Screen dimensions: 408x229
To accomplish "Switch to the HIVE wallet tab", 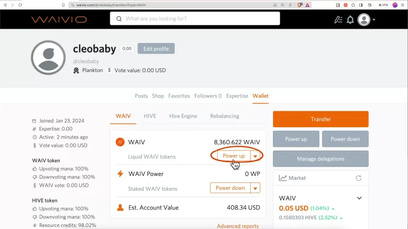I will click(x=150, y=116).
